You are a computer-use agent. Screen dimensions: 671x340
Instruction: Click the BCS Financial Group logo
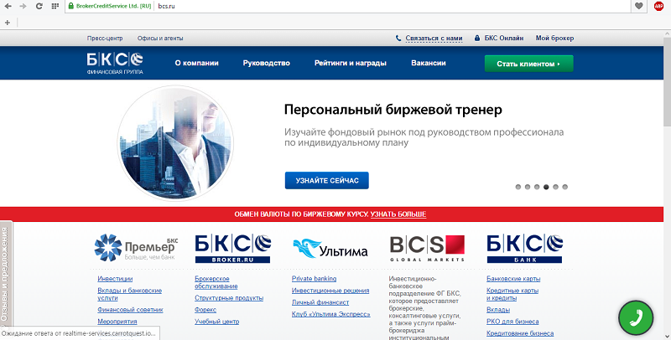[116, 64]
